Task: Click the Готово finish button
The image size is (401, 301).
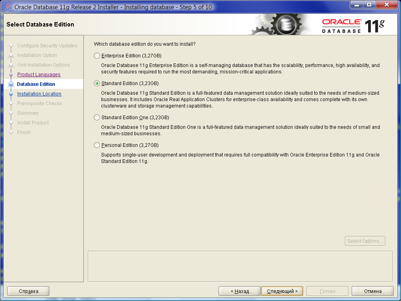Action: [x=327, y=291]
